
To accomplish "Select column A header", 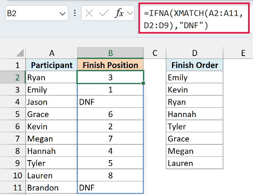I will click(52, 53).
